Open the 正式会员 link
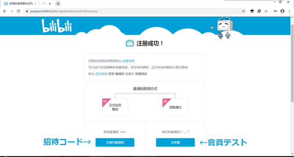The height and width of the screenshot is (157, 294). pos(101,74)
